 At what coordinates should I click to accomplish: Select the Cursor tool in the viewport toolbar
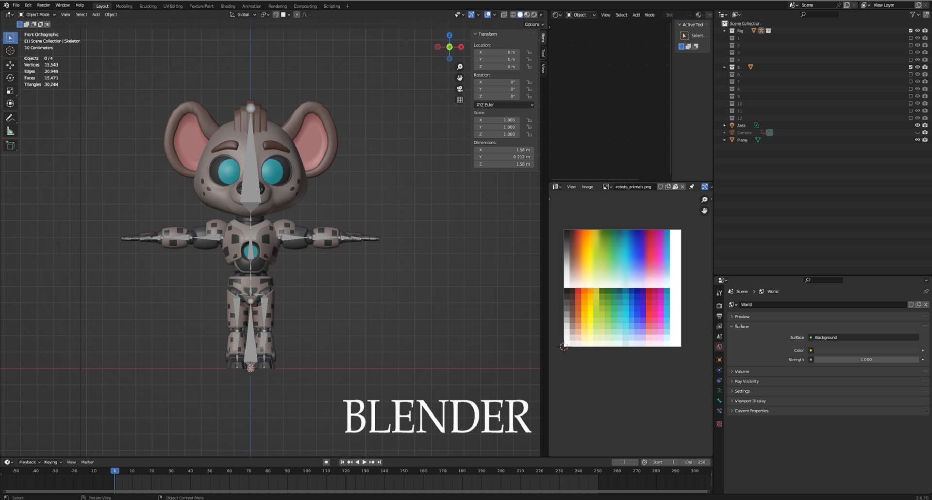point(10,51)
